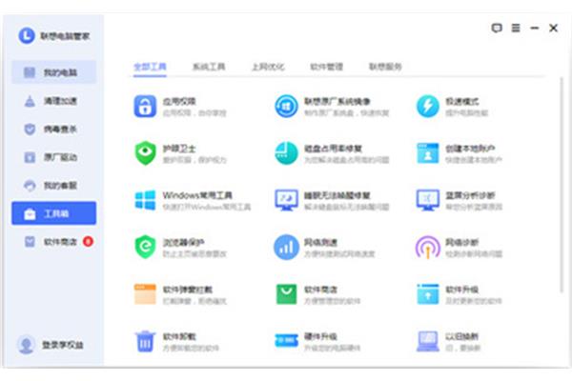The image size is (572, 381).
Task: Launch the 软件商店 green shopping bag icon
Action: [x=286, y=294]
